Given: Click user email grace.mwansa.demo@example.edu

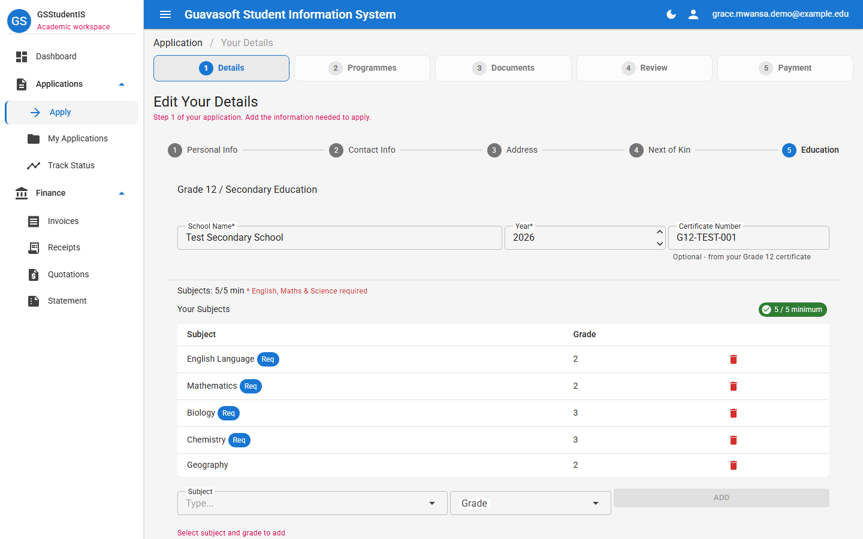Looking at the screenshot, I should coord(780,14).
